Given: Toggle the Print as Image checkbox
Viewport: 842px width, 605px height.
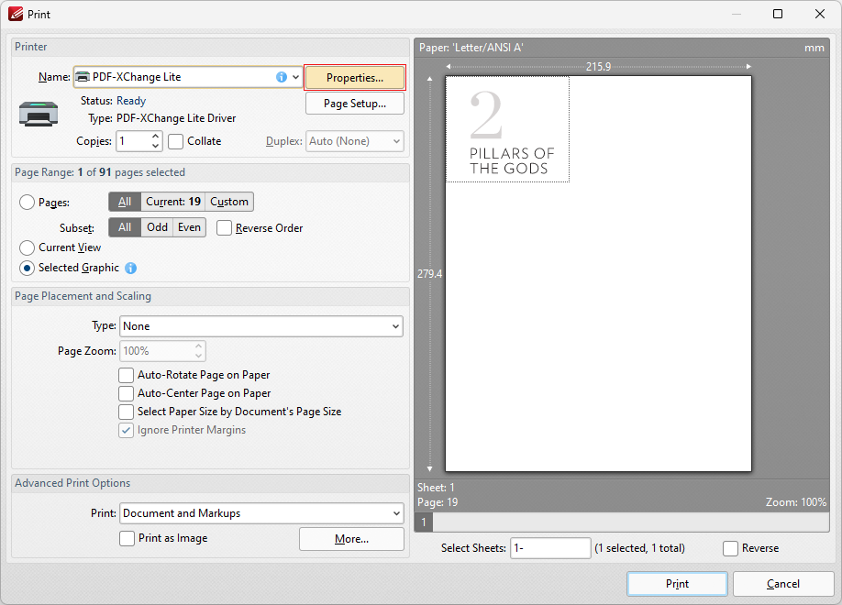Looking at the screenshot, I should pyautogui.click(x=127, y=538).
